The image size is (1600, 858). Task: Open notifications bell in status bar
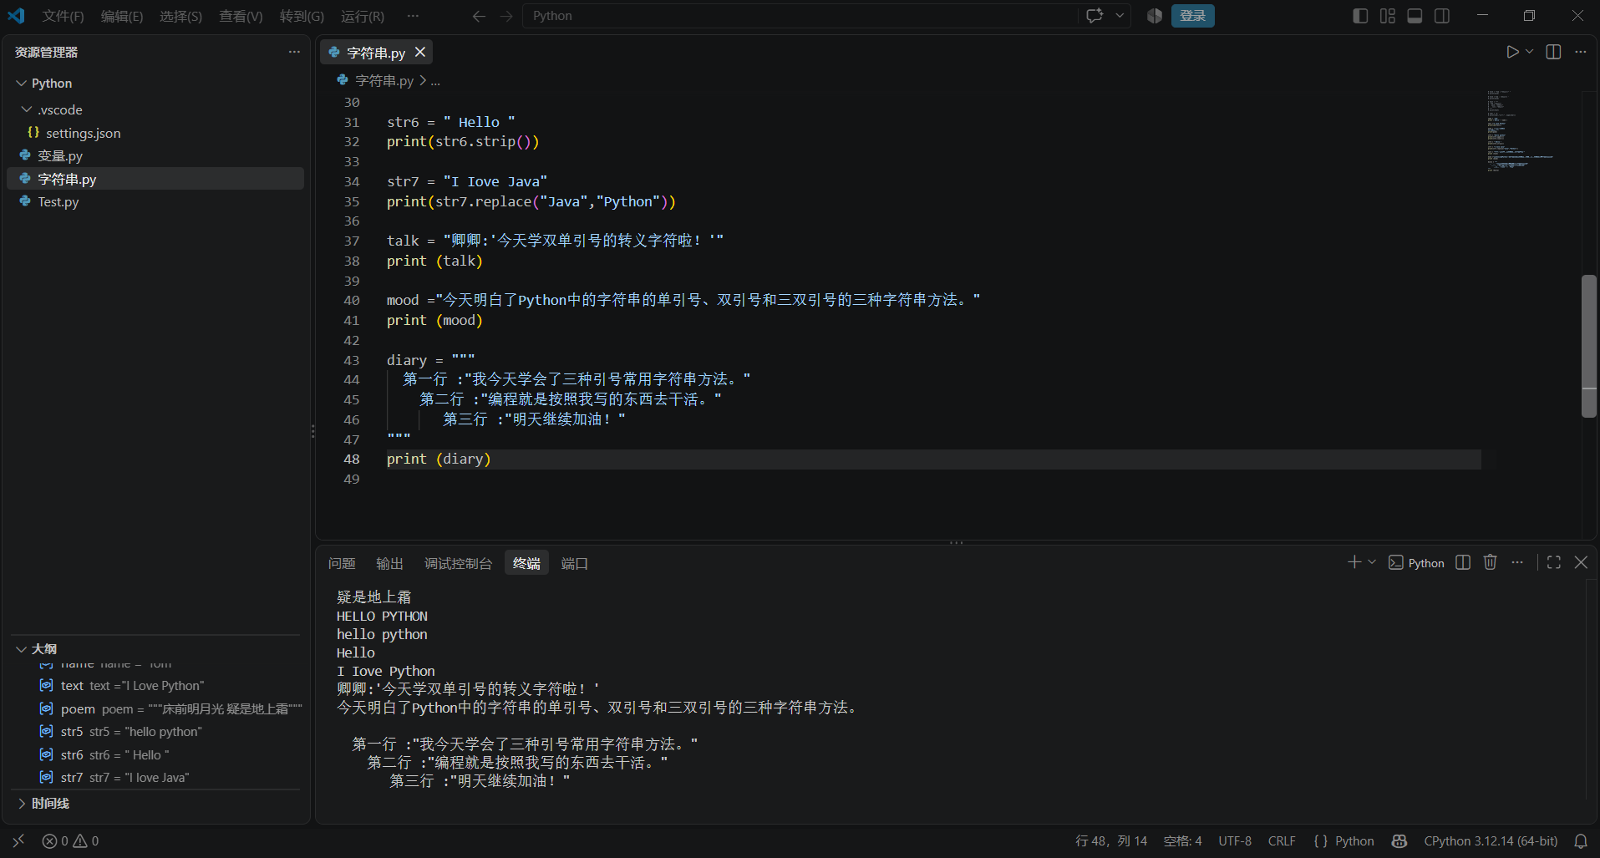click(x=1581, y=840)
